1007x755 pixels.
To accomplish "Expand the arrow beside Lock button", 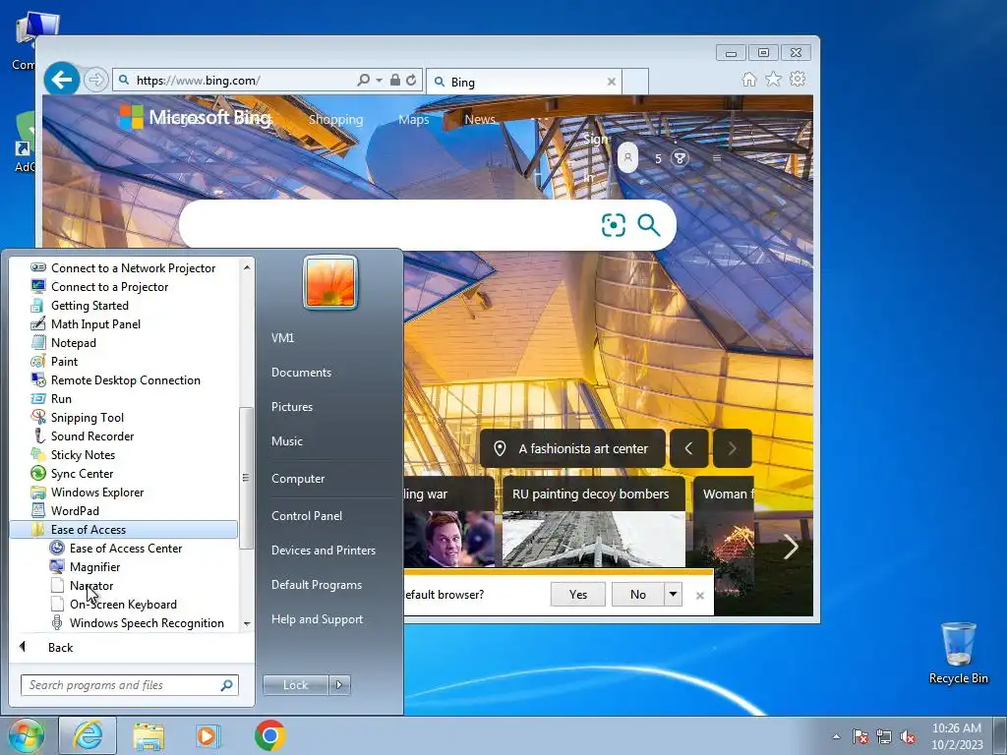I will click(339, 685).
